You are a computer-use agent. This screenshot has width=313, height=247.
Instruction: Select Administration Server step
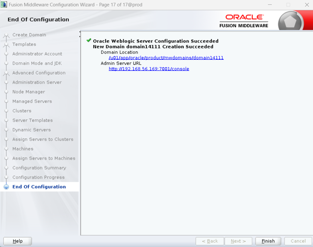37,82
